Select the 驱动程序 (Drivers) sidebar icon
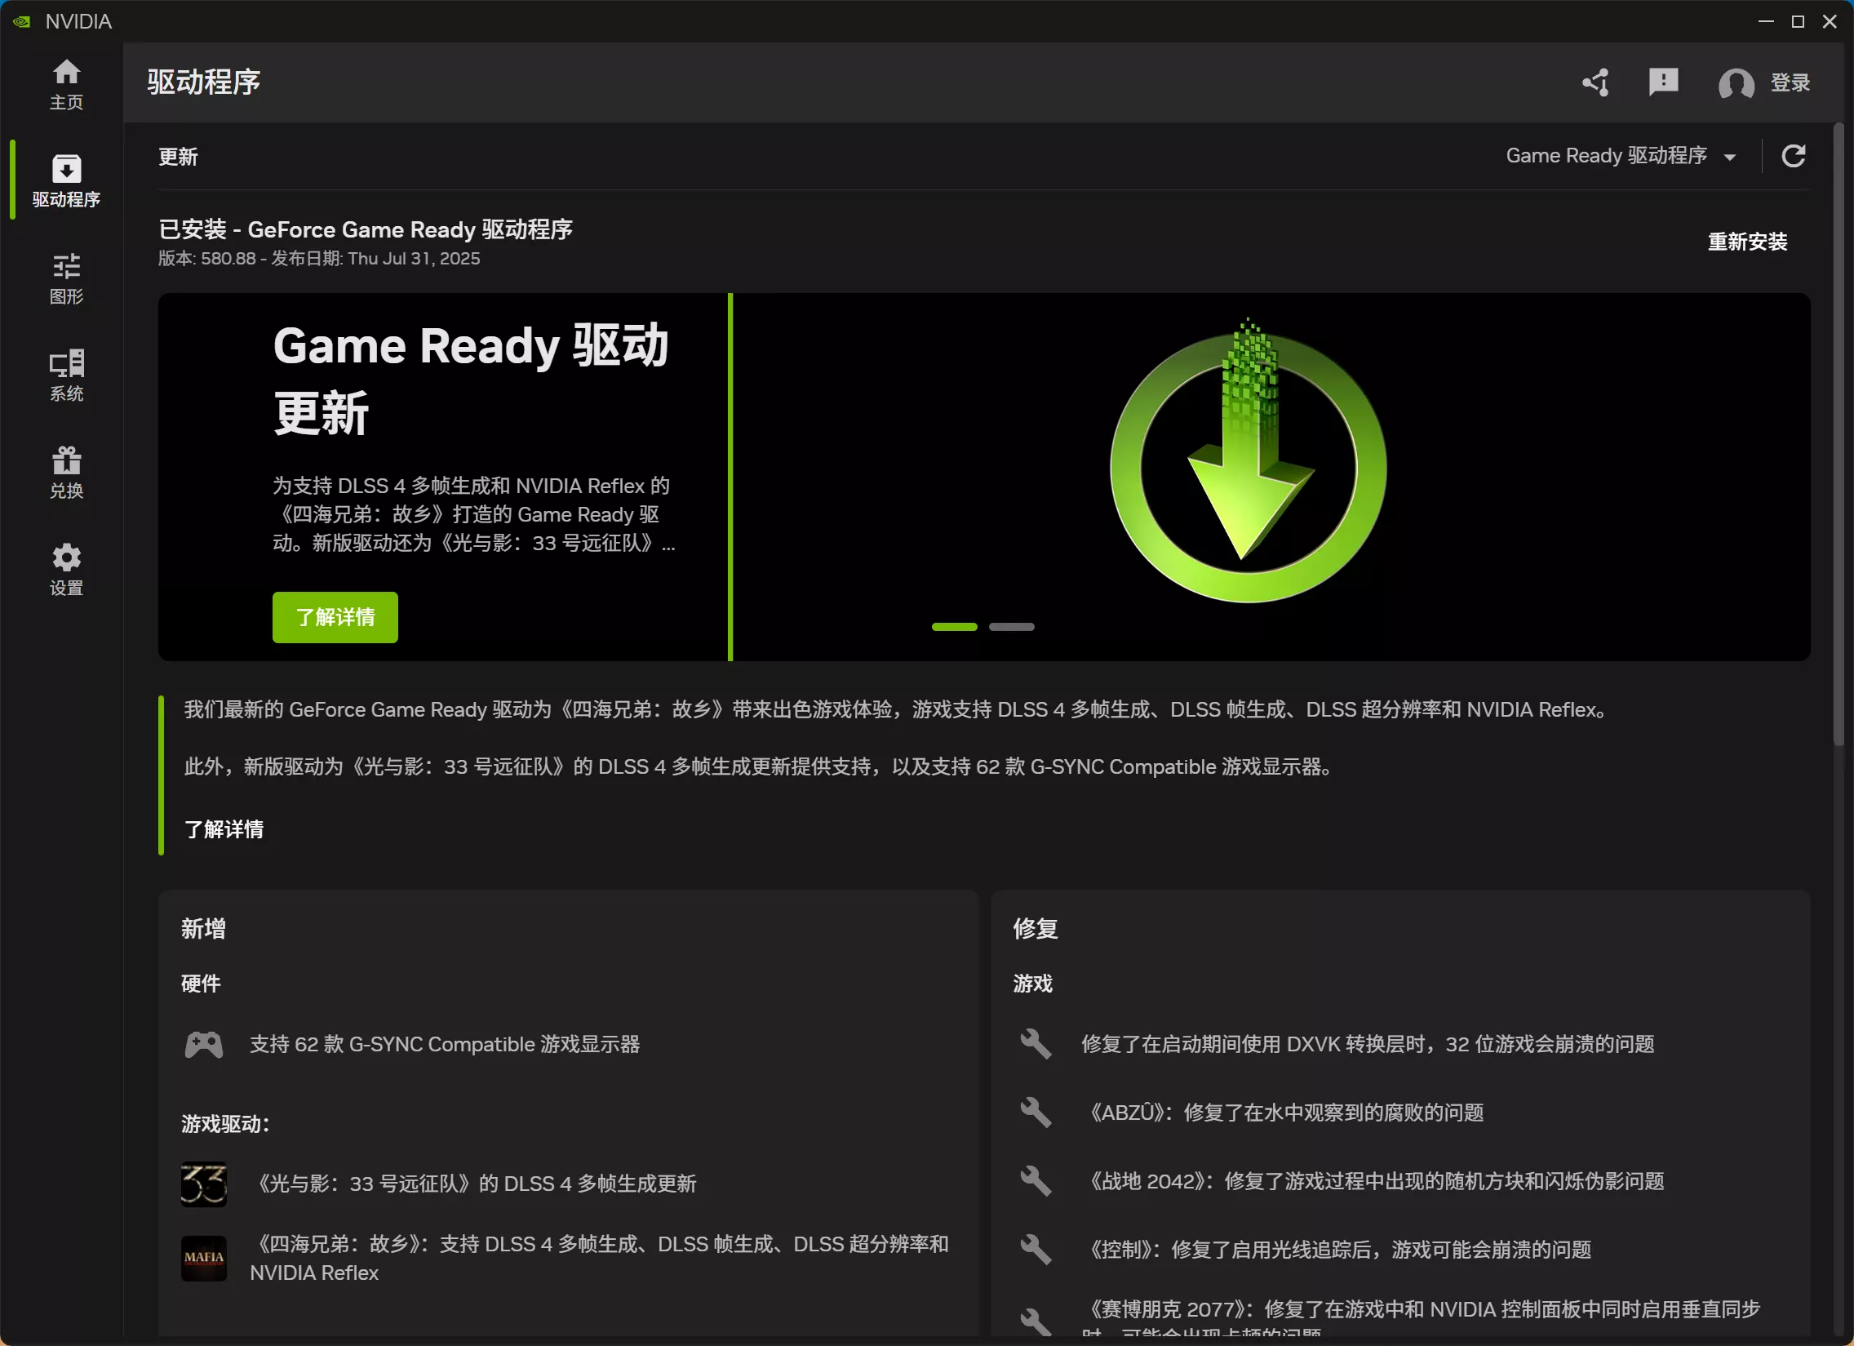 pyautogui.click(x=66, y=179)
